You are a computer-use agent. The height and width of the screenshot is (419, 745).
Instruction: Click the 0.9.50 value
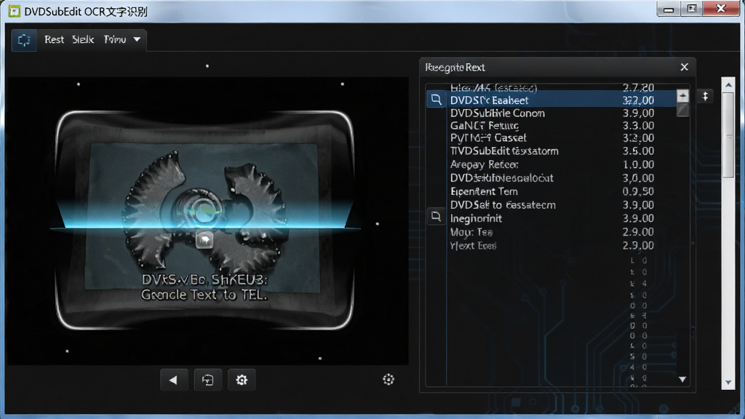(x=638, y=191)
